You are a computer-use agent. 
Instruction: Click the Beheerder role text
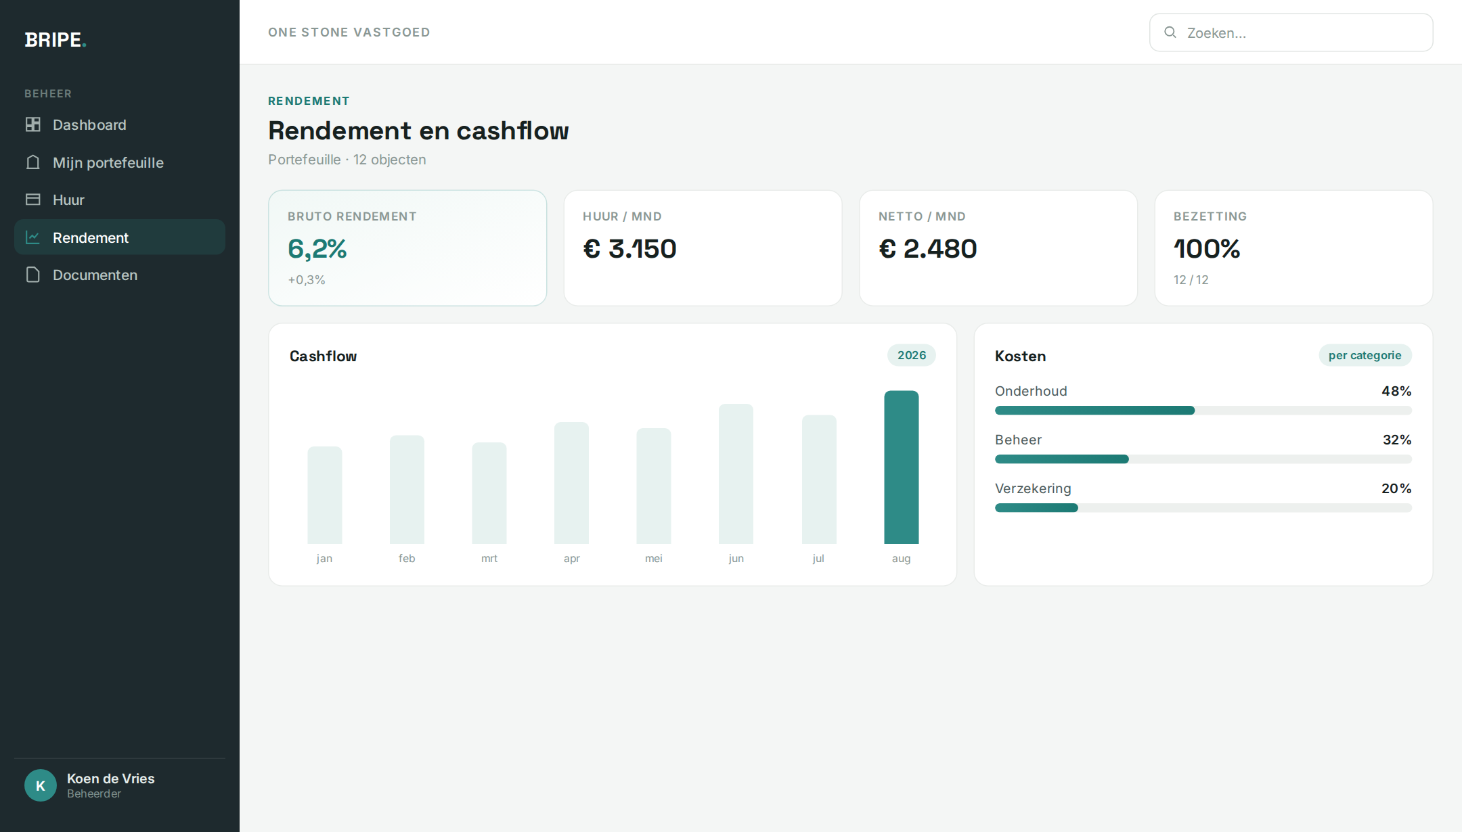pos(94,794)
